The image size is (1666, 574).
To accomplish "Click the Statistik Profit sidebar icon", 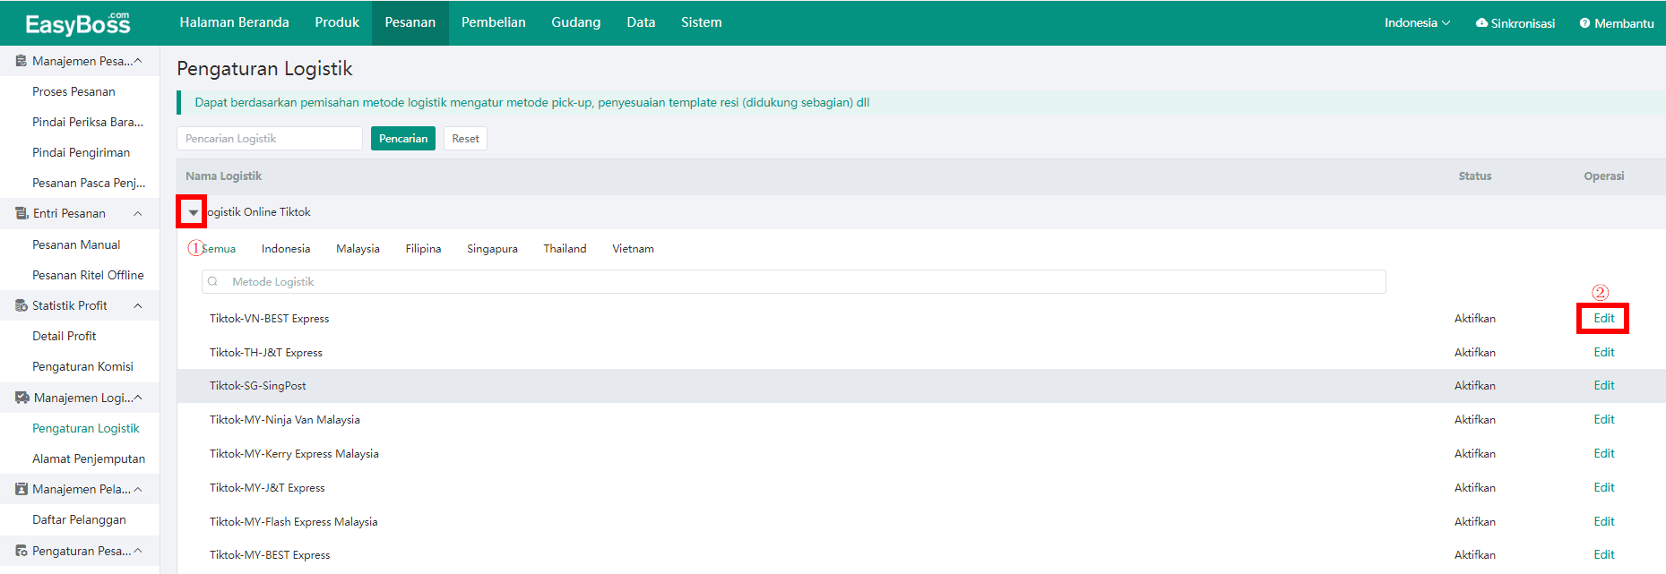I will click(22, 305).
